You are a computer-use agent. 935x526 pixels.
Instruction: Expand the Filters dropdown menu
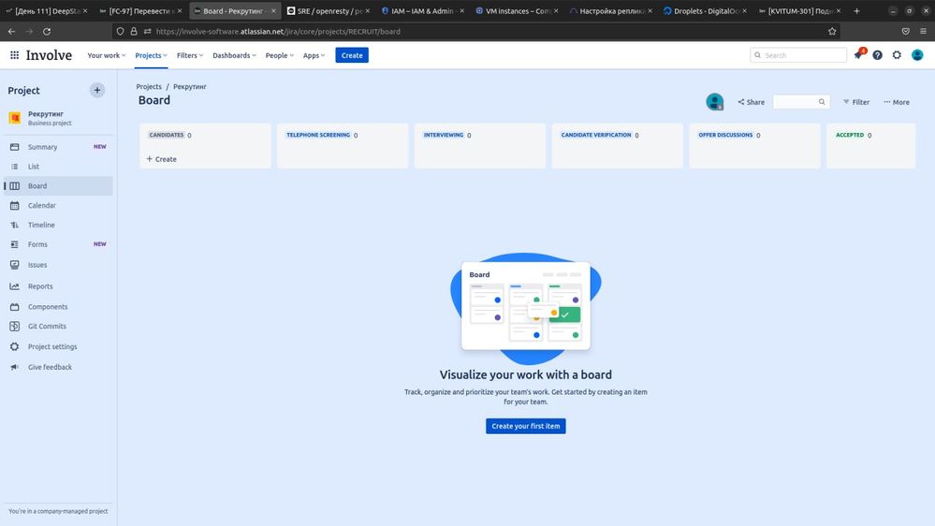(190, 55)
